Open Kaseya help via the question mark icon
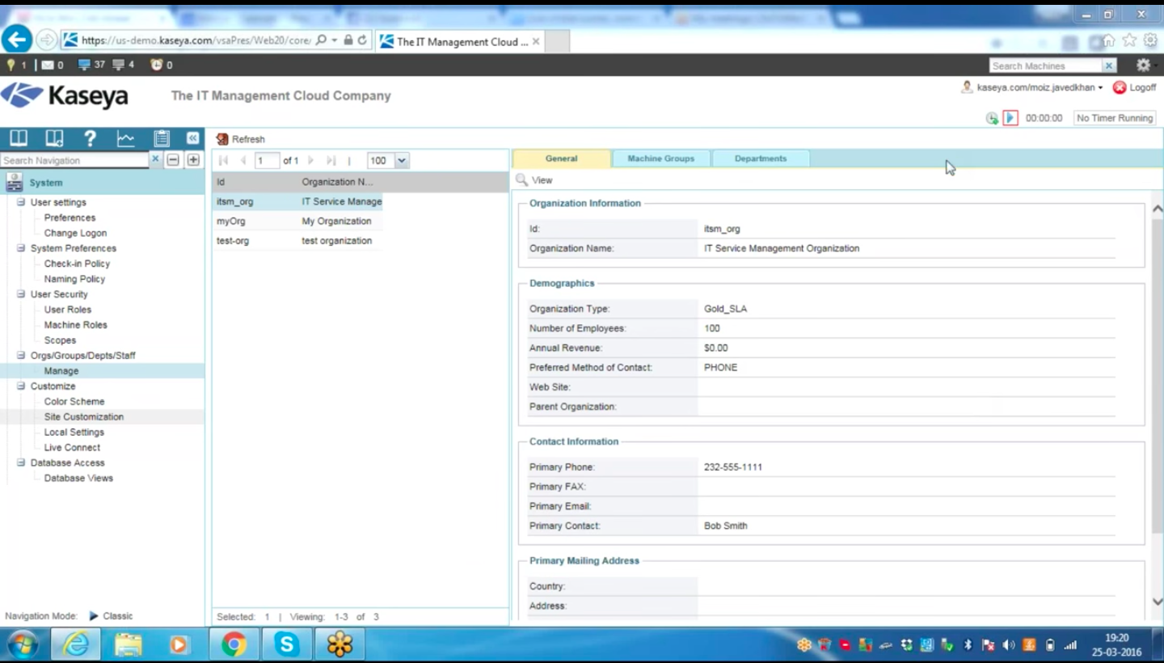This screenshot has width=1164, height=663. pyautogui.click(x=90, y=138)
